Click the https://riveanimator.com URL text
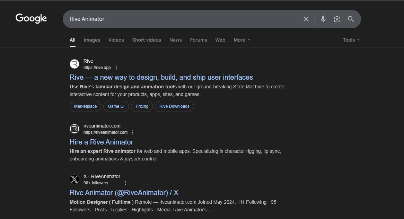This screenshot has height=219, width=404. point(105,132)
